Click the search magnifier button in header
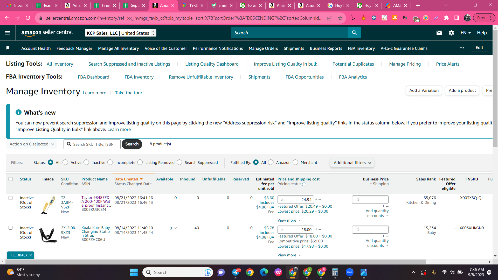 pos(354,33)
